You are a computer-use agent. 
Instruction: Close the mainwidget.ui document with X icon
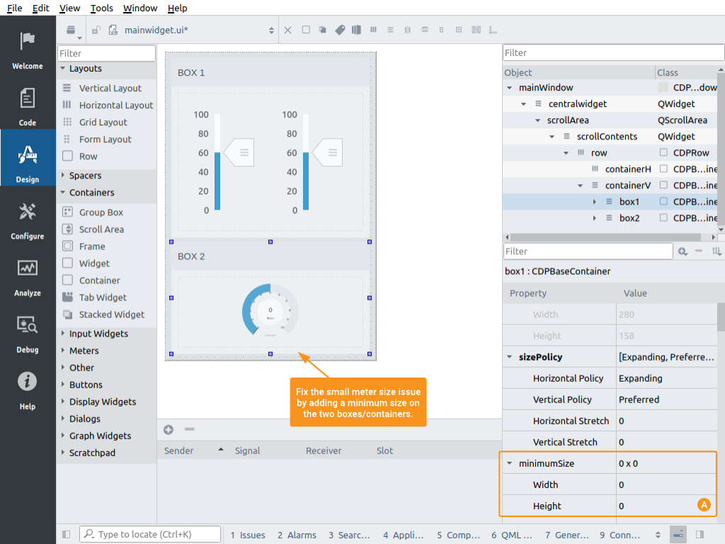point(287,30)
